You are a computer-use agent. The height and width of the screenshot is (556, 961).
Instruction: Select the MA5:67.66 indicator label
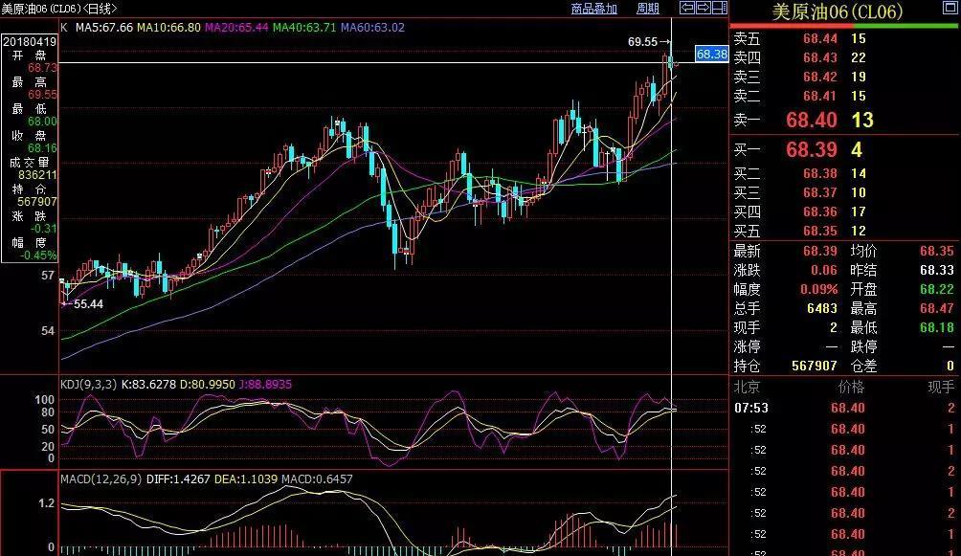point(104,28)
